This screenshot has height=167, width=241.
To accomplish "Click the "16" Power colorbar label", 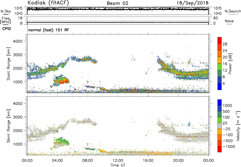I will [x=225, y=64].
